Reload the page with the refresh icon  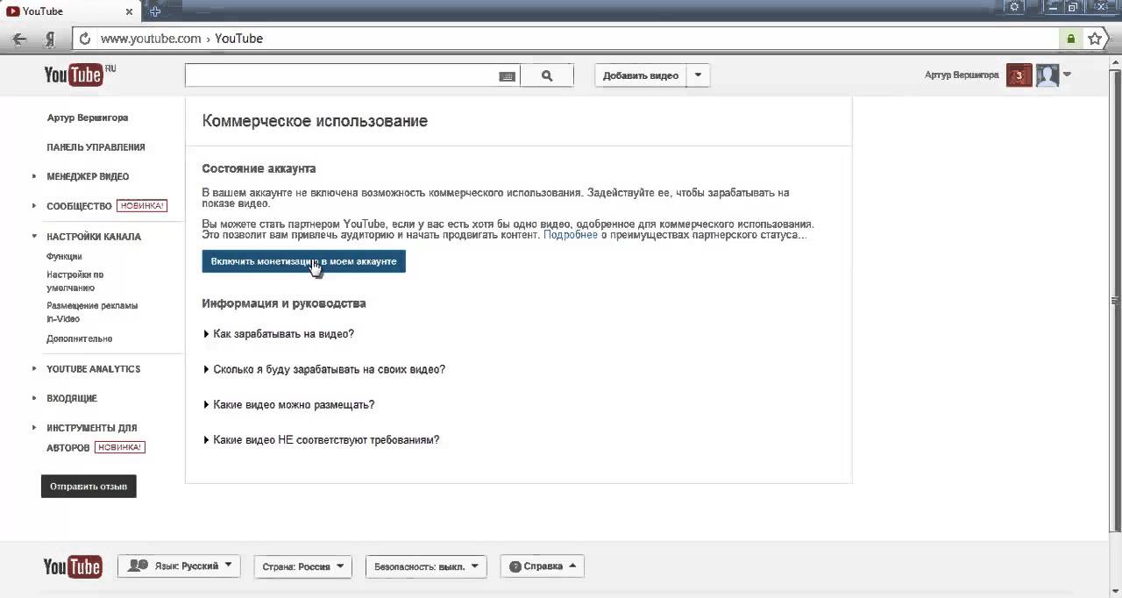click(85, 39)
